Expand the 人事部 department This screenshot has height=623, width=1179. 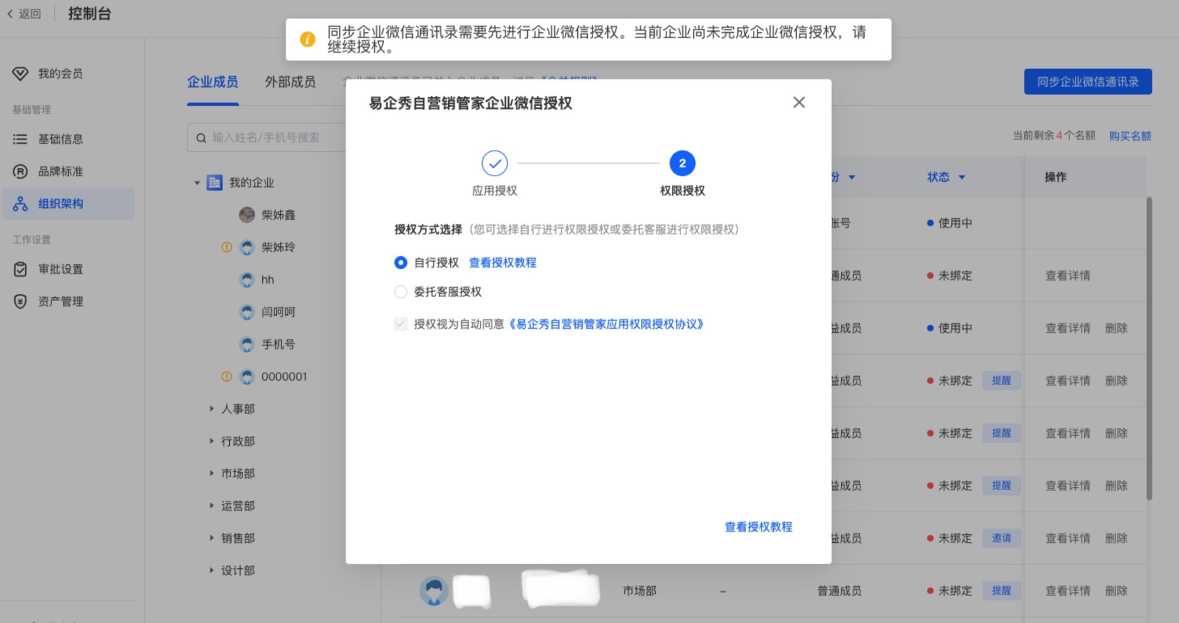(x=211, y=408)
